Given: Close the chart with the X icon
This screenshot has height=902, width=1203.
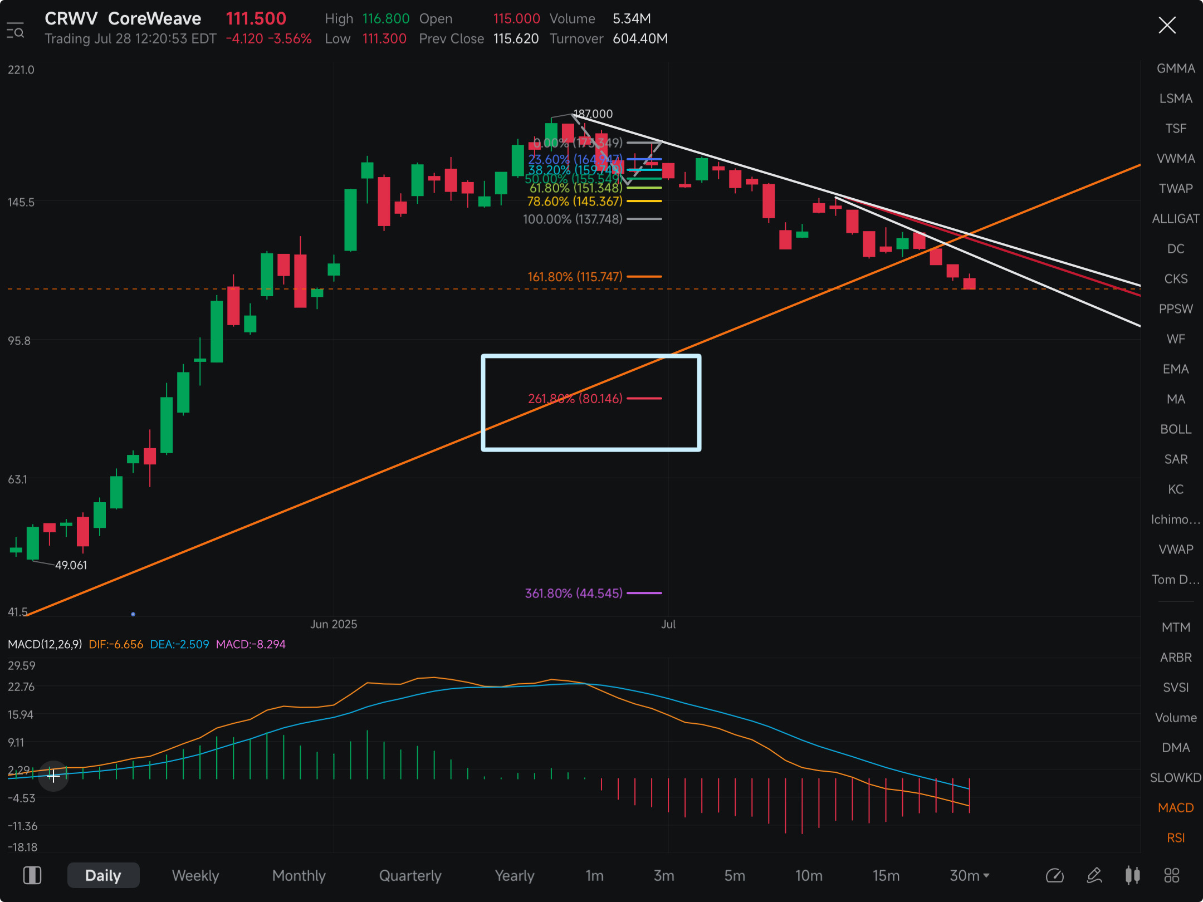Looking at the screenshot, I should coord(1167,25).
